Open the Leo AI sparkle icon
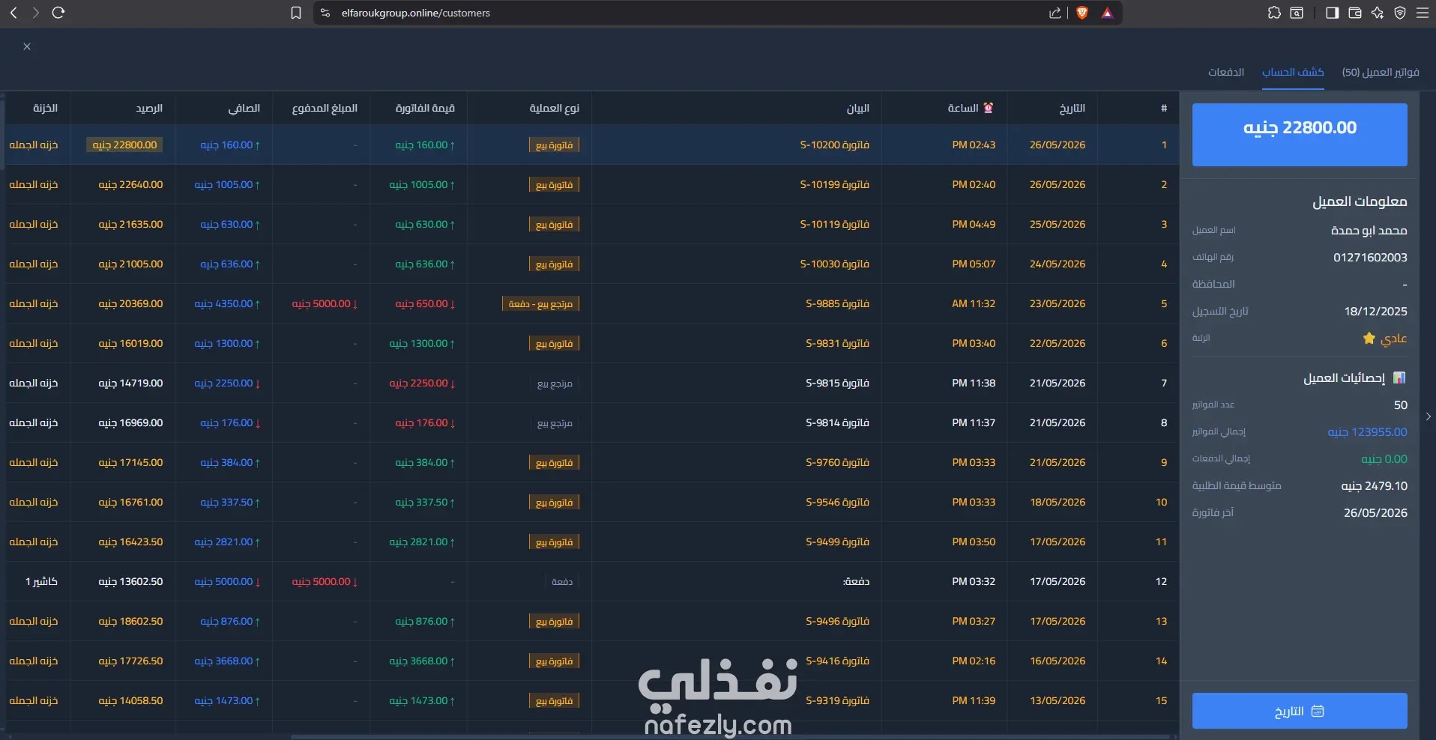Image resolution: width=1436 pixels, height=740 pixels. (x=1378, y=13)
